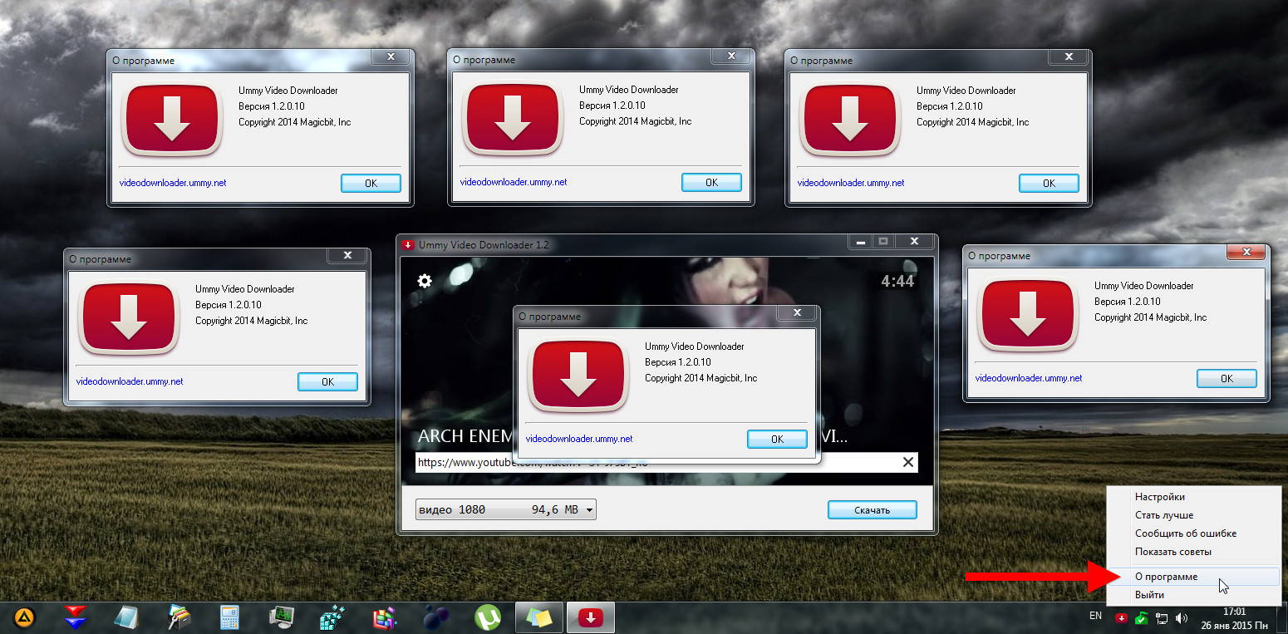Click the colorful blocks taskbar icon
Screen dimensions: 1288x634
tap(384, 617)
